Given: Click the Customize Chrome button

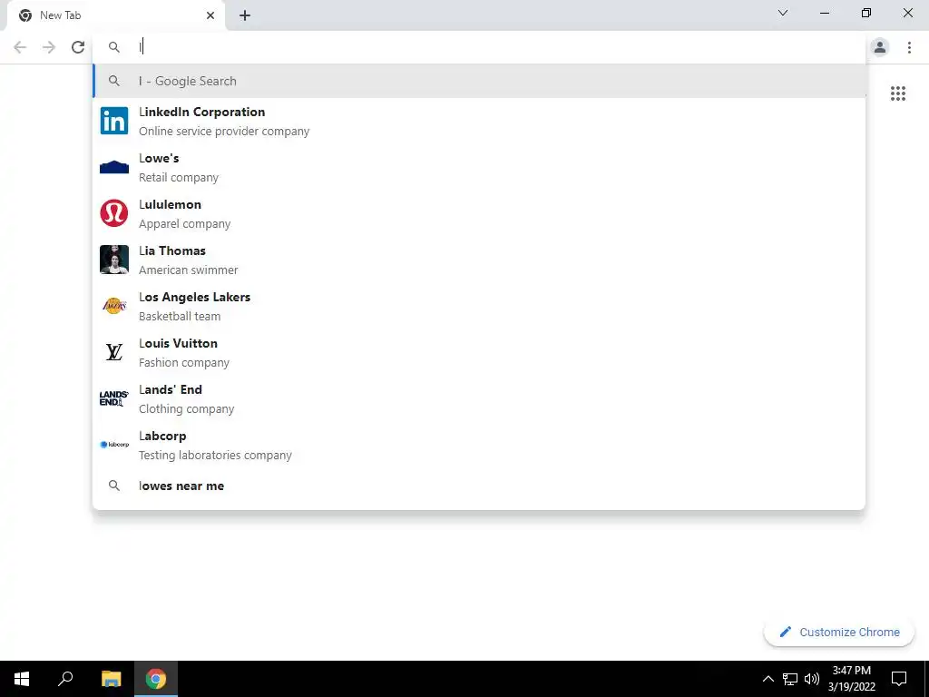Looking at the screenshot, I should [x=839, y=632].
